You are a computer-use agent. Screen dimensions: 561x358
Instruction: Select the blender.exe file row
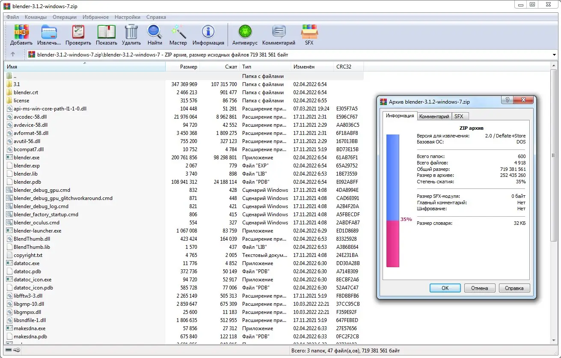click(27, 158)
